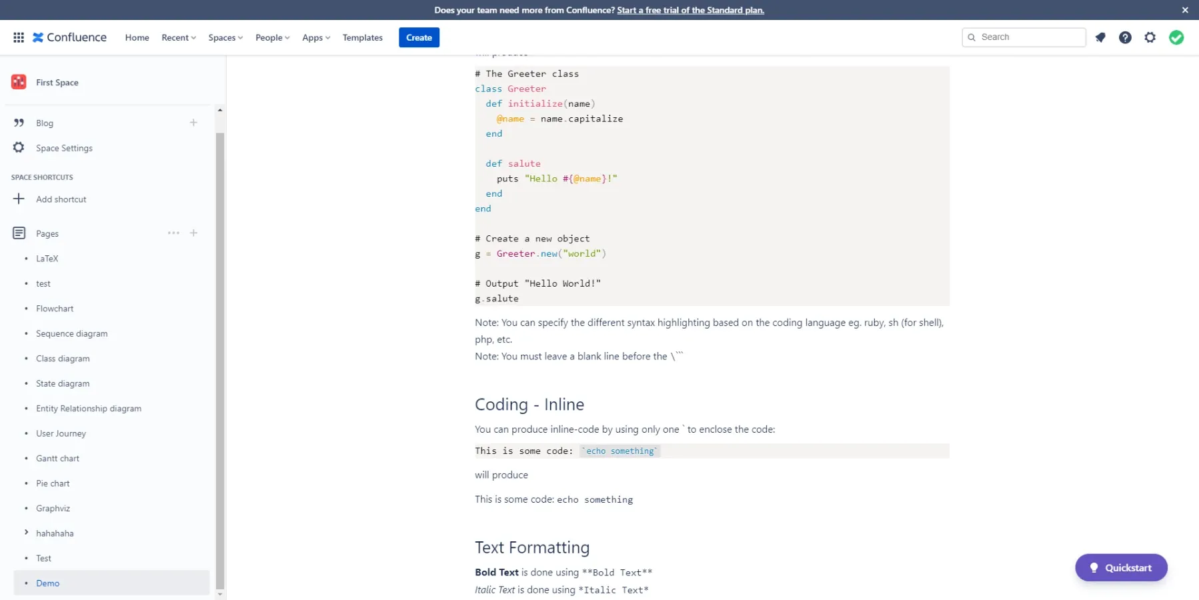Click the blue Create button
The image size is (1199, 600).
pyautogui.click(x=419, y=37)
